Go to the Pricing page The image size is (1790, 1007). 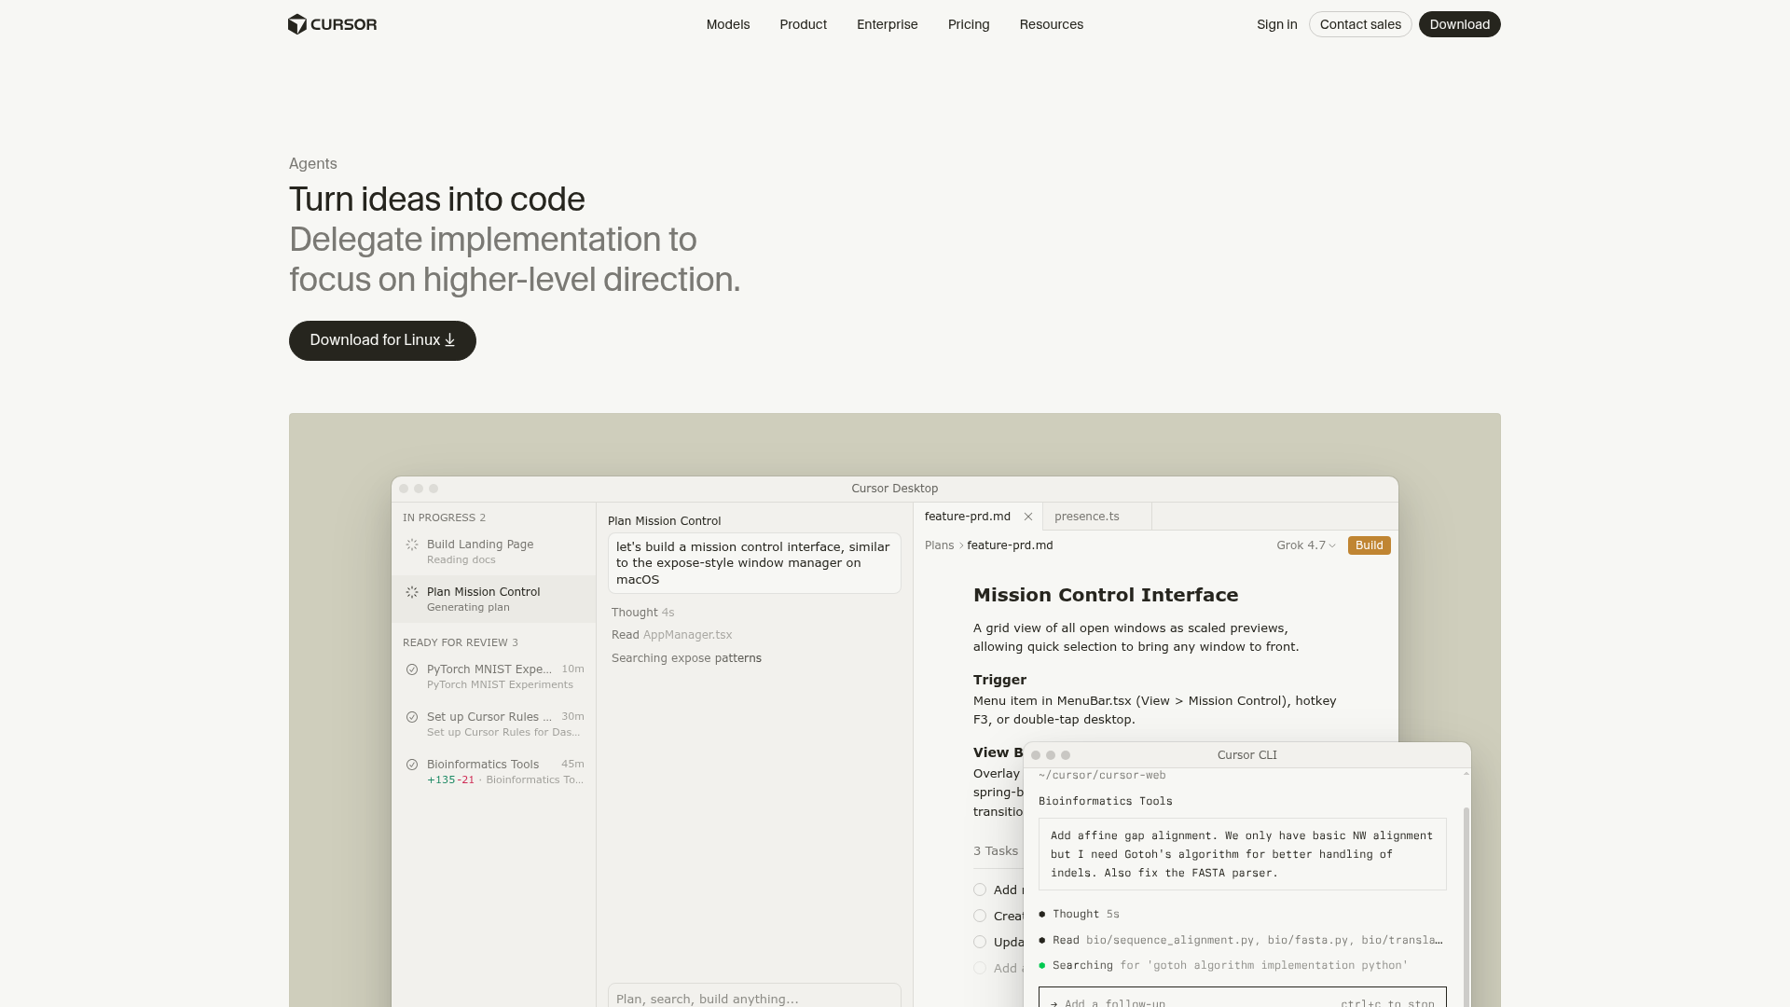969,24
